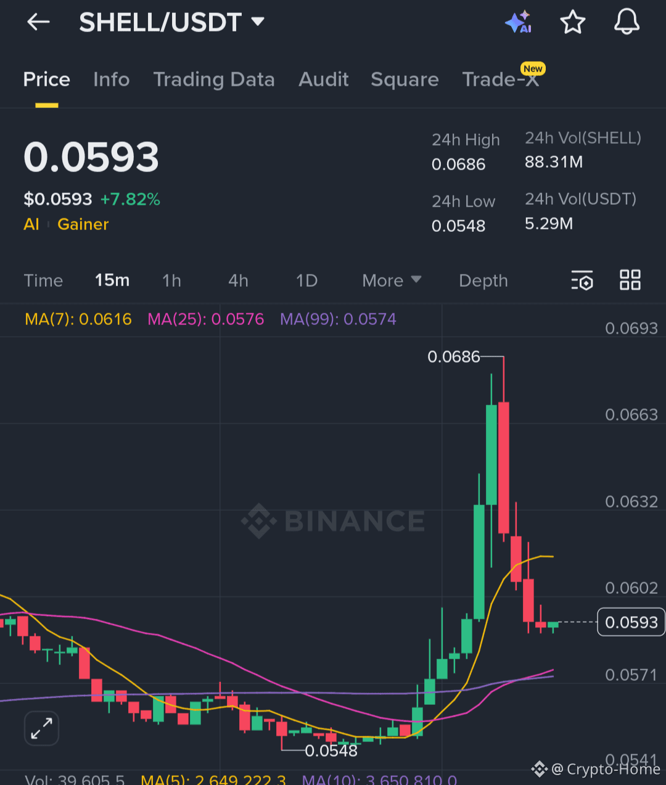Open the Trade-X tab

tap(501, 80)
